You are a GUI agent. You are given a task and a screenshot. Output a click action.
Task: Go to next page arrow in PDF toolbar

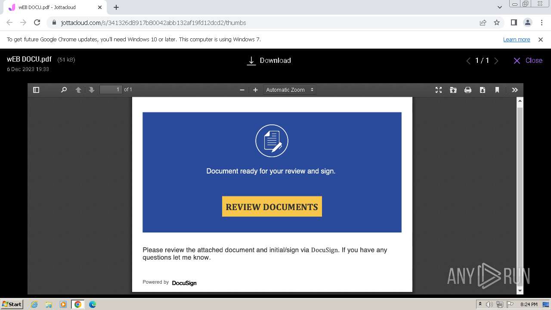[x=91, y=90]
